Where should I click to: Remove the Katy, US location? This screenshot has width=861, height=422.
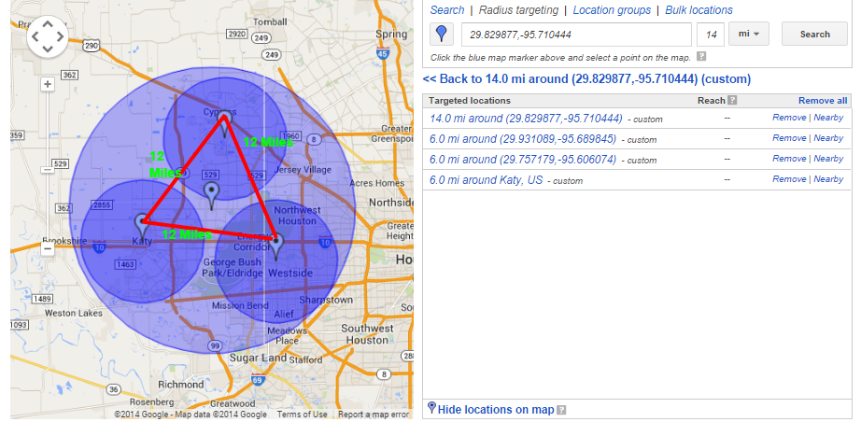tap(789, 179)
